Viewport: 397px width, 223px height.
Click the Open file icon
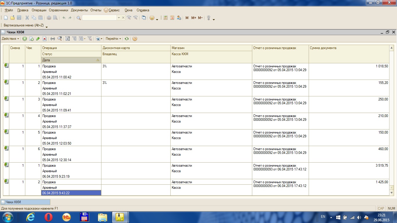pyautogui.click(x=12, y=18)
